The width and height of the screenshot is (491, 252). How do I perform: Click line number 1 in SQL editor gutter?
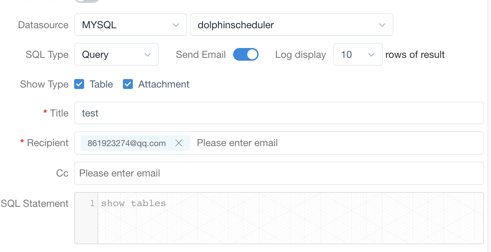tap(92, 203)
